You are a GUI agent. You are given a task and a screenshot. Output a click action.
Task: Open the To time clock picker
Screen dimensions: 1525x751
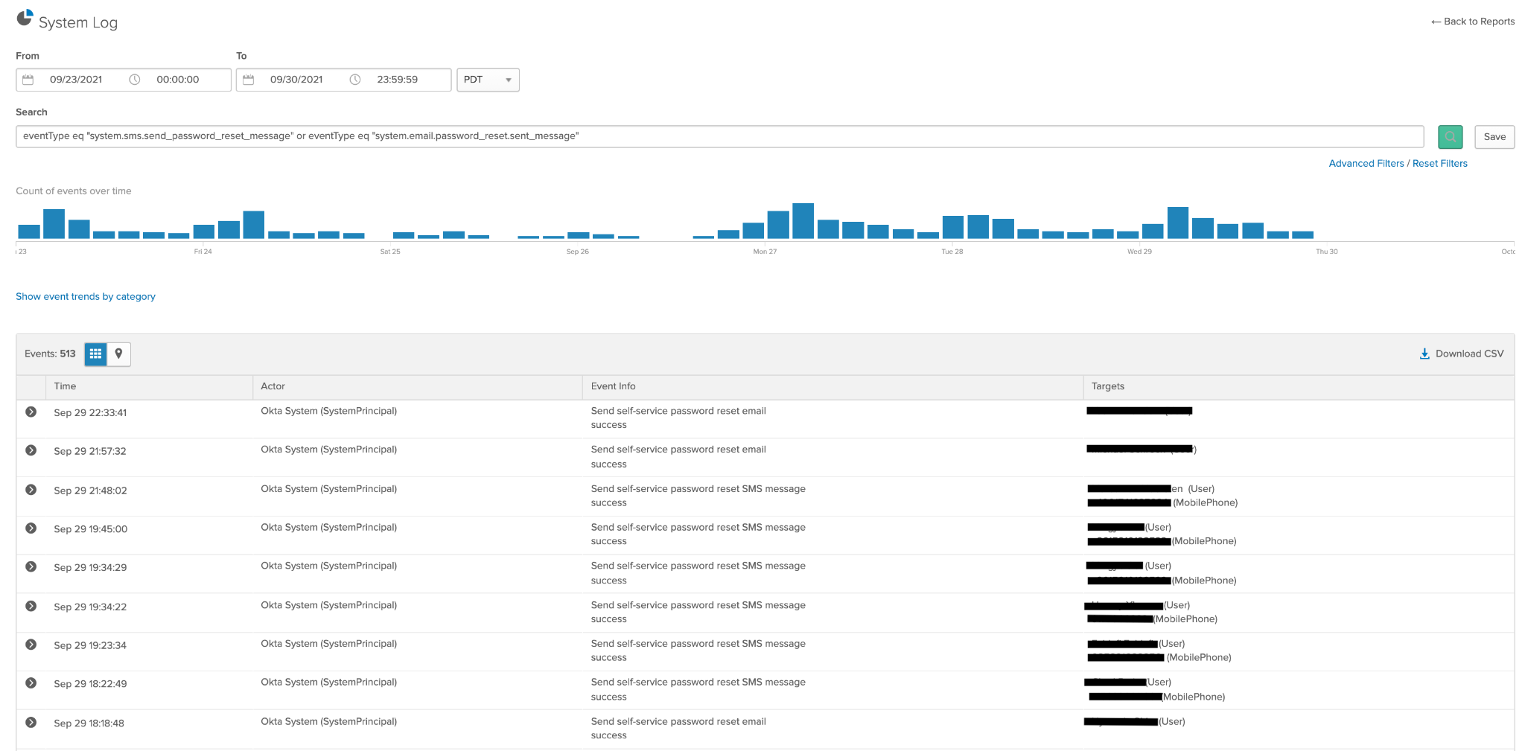click(356, 80)
